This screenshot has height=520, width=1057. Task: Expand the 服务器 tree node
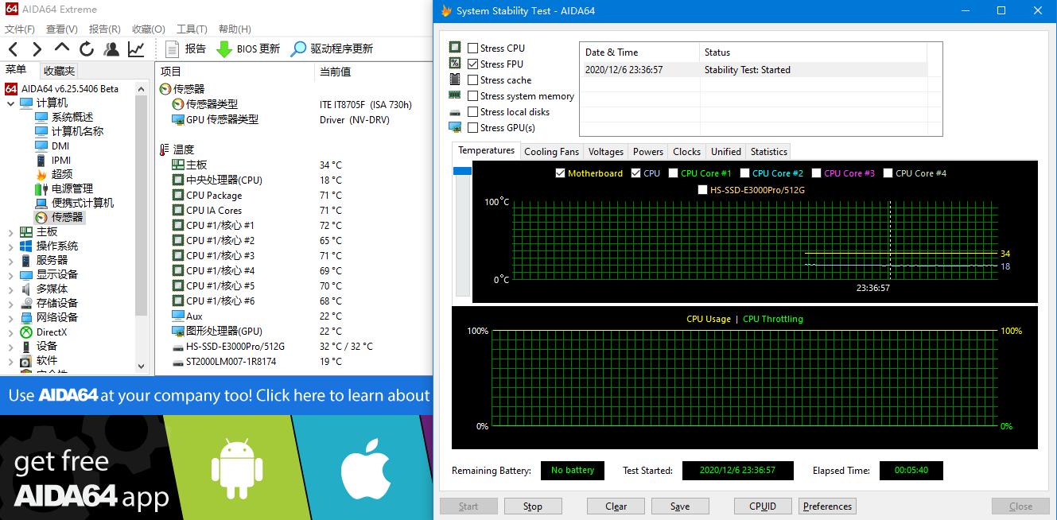(x=10, y=260)
